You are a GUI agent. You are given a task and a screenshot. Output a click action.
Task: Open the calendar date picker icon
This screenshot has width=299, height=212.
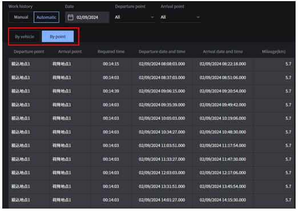click(x=71, y=17)
